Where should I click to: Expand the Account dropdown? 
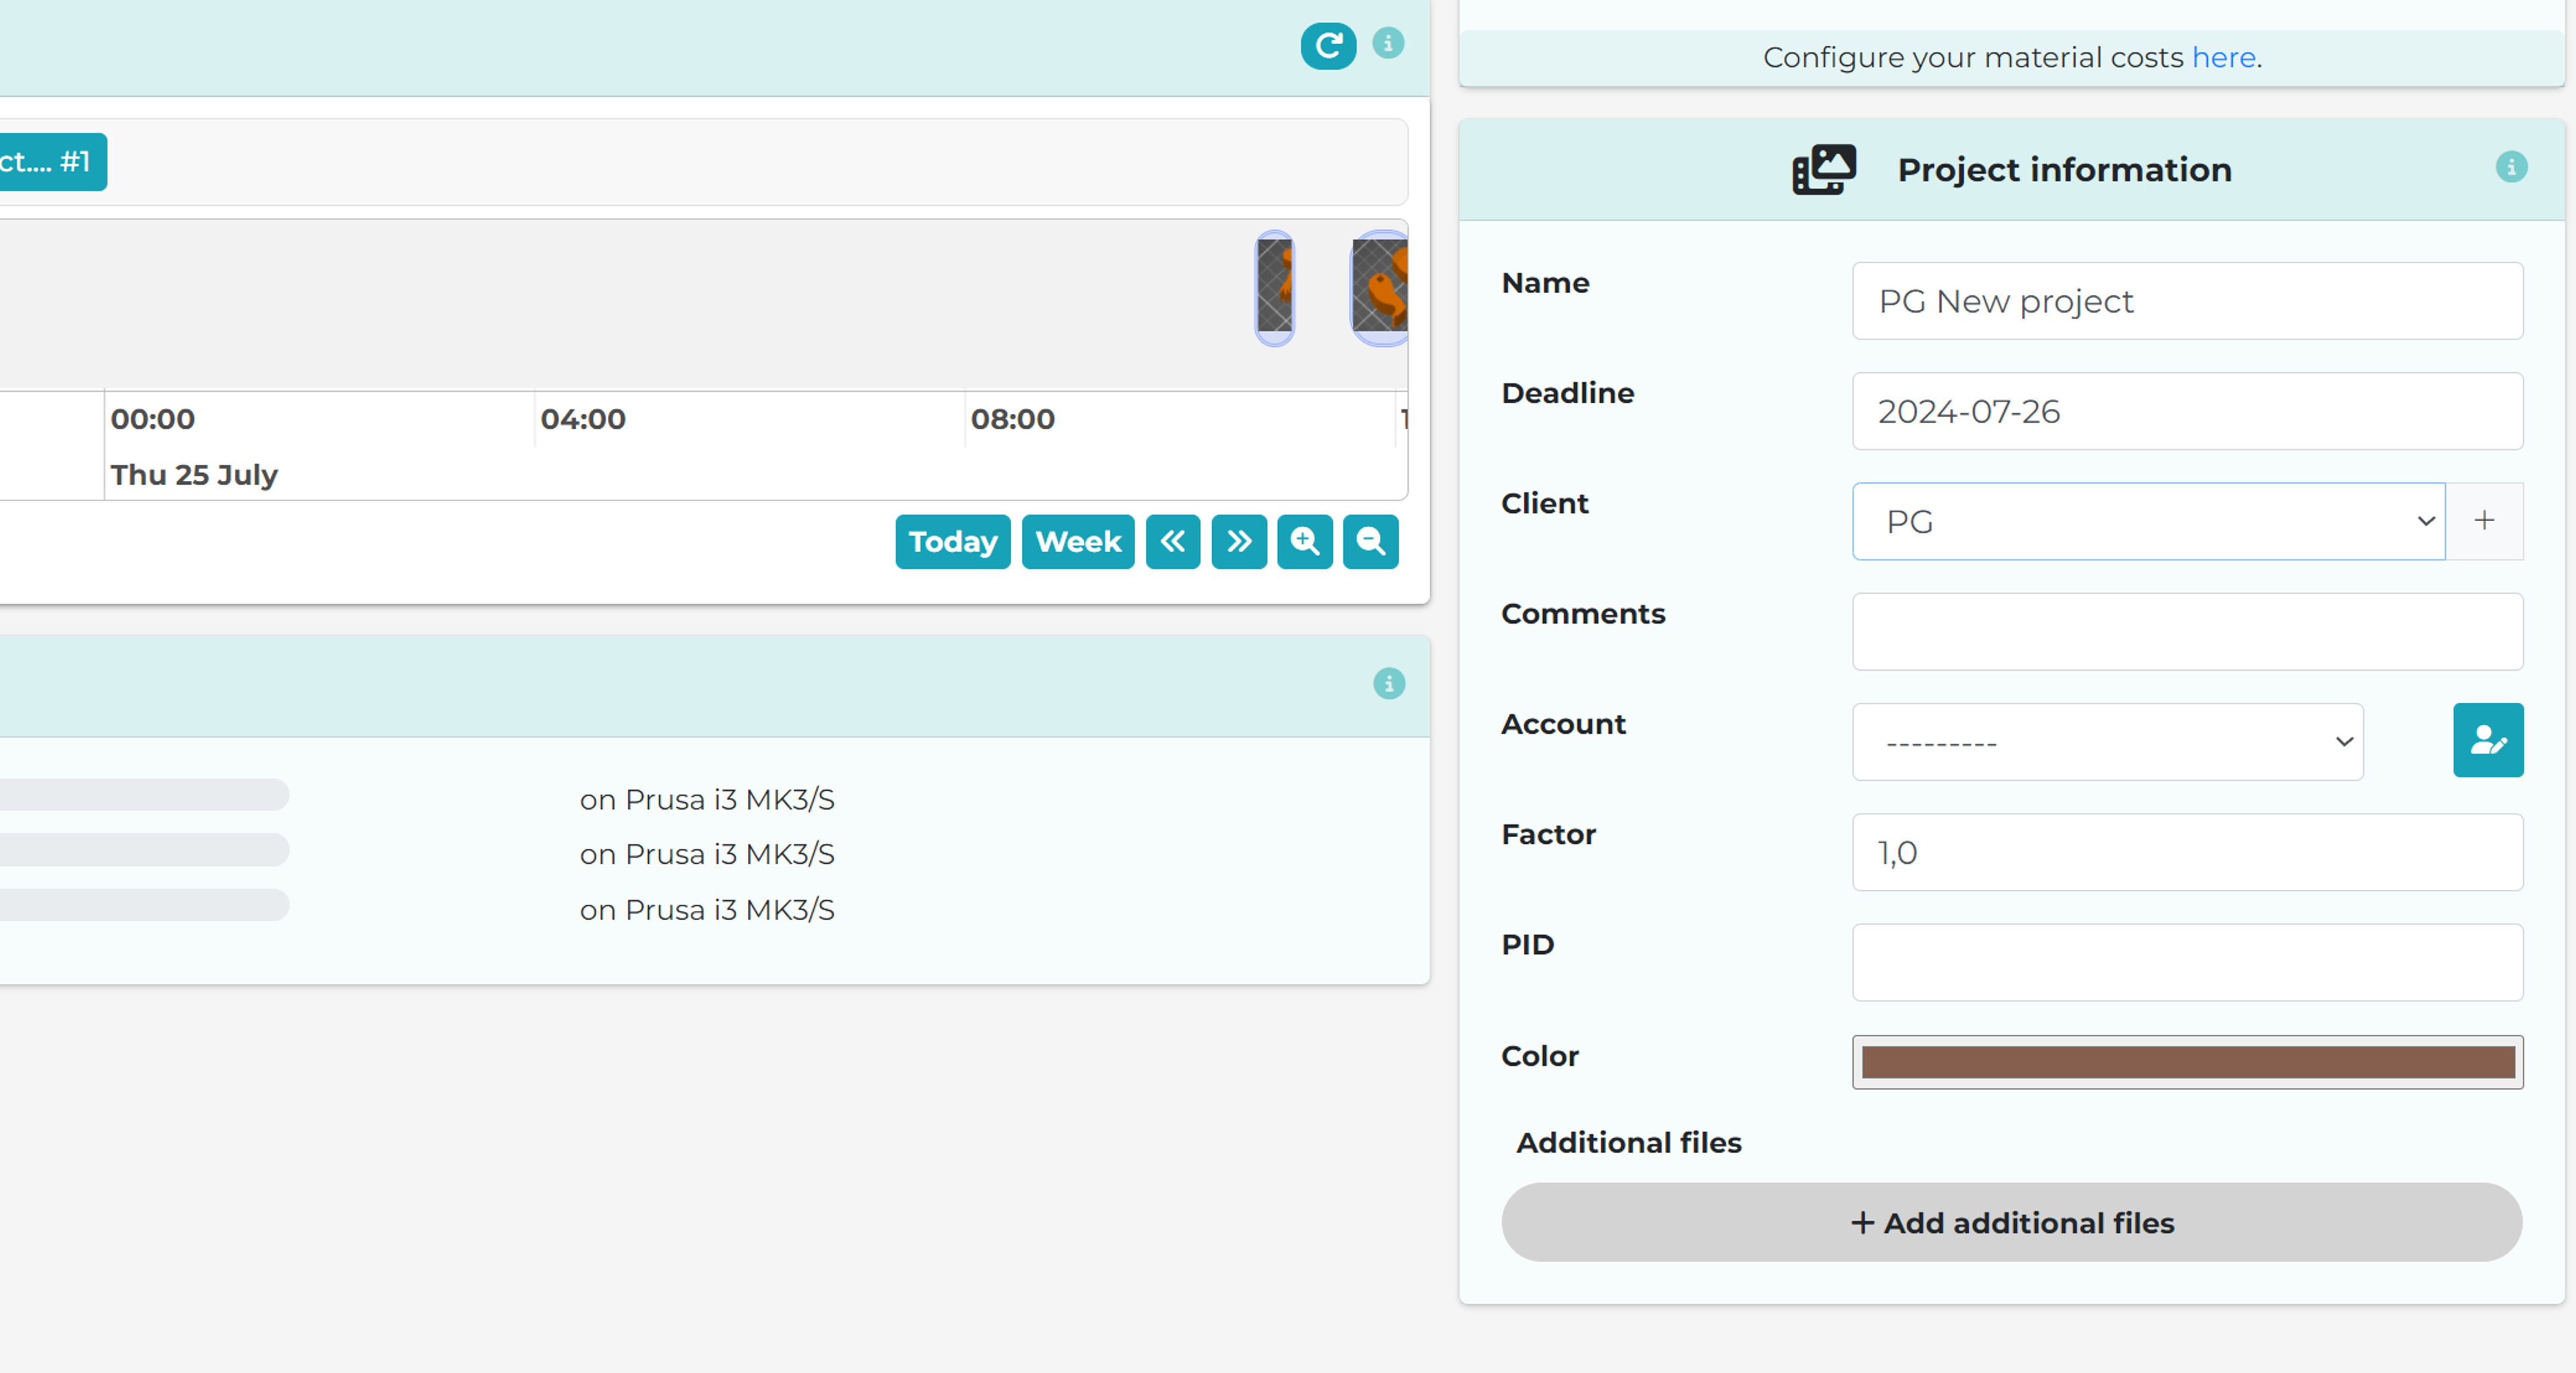(2108, 741)
